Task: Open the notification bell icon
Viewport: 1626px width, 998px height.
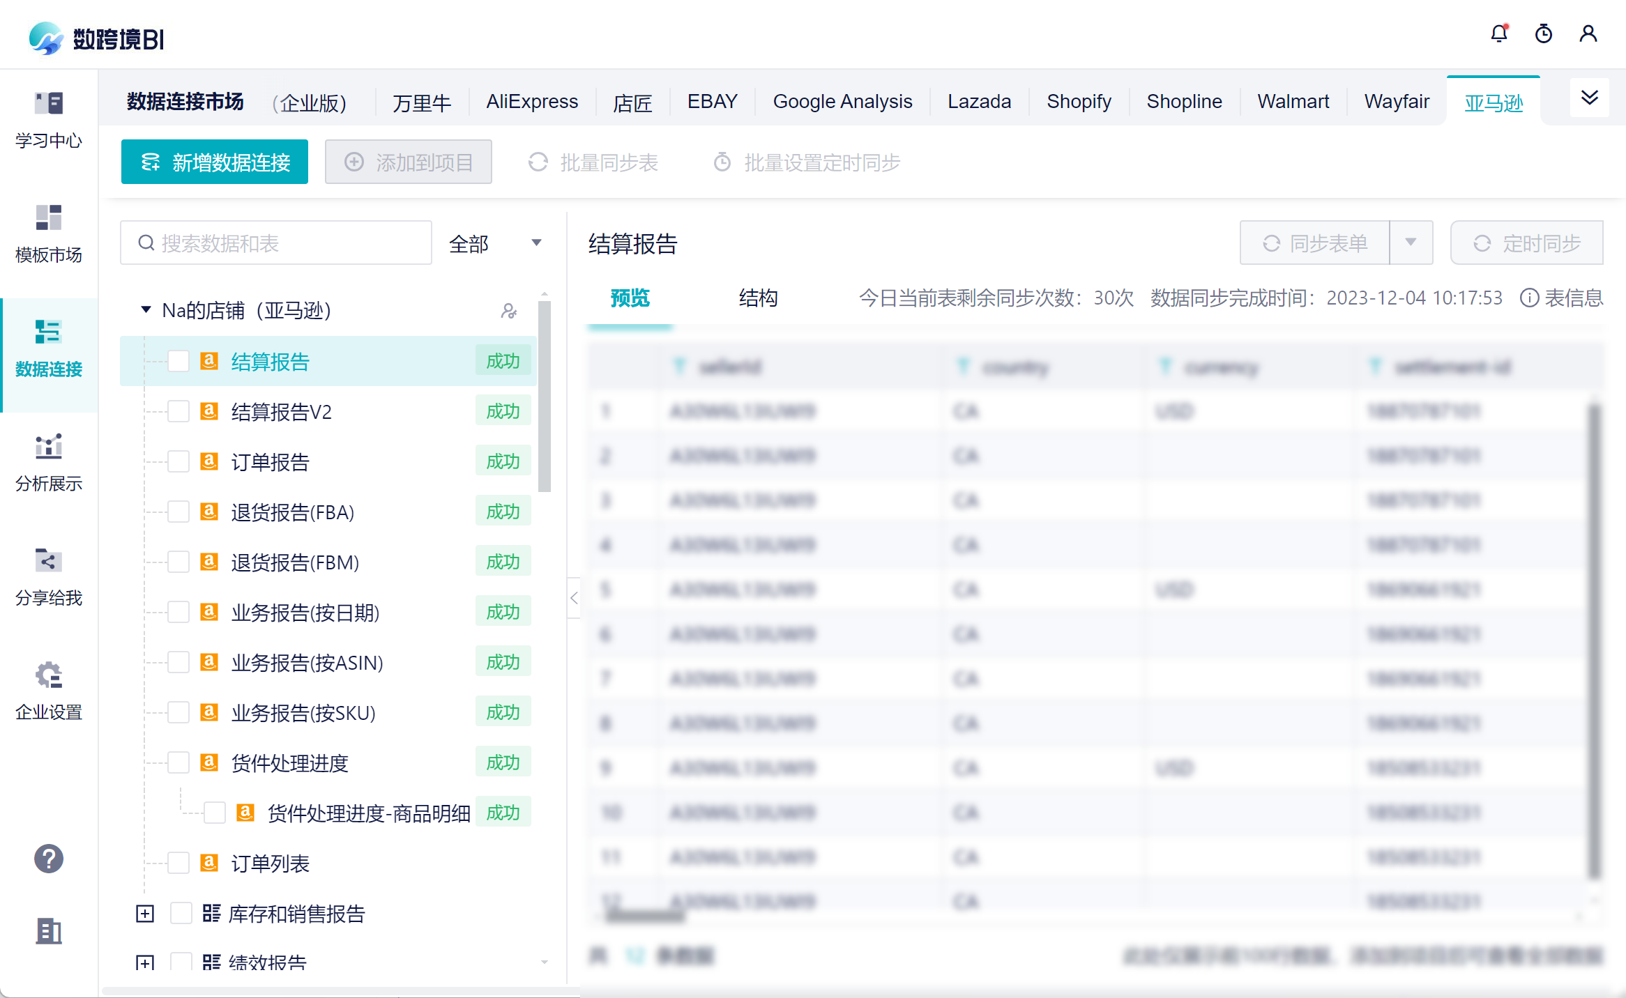Action: pos(1499,33)
